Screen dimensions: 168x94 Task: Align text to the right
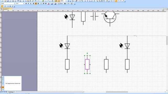38,3
